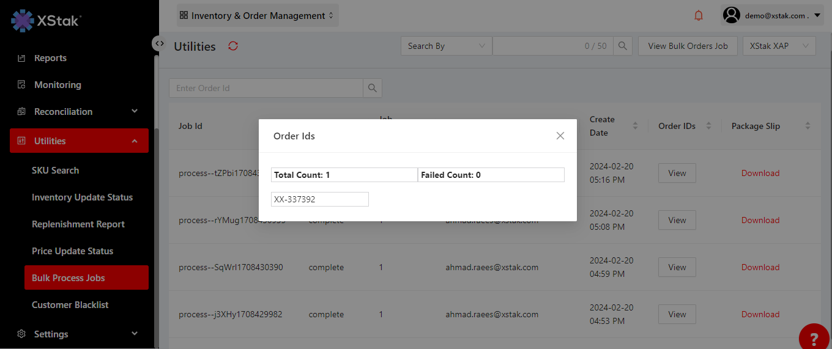Screen dimensions: 832x349
Task: Click the search magnifier next to Order Id field
Action: (373, 88)
